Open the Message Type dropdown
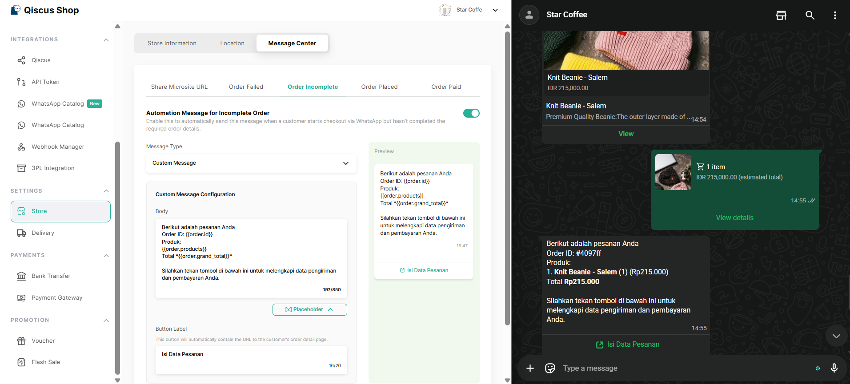 tap(251, 163)
